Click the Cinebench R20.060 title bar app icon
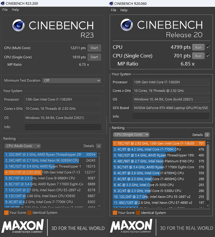This screenshot has width=215, height=237. tap(111, 3)
